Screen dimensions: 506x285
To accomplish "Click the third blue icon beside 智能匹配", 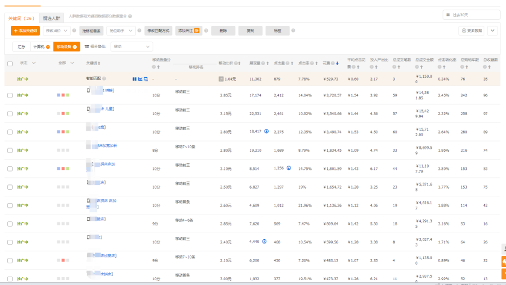I will pyautogui.click(x=146, y=79).
